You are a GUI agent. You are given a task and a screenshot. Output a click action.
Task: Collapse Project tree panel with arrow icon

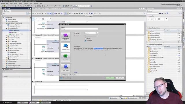coord(30,8)
